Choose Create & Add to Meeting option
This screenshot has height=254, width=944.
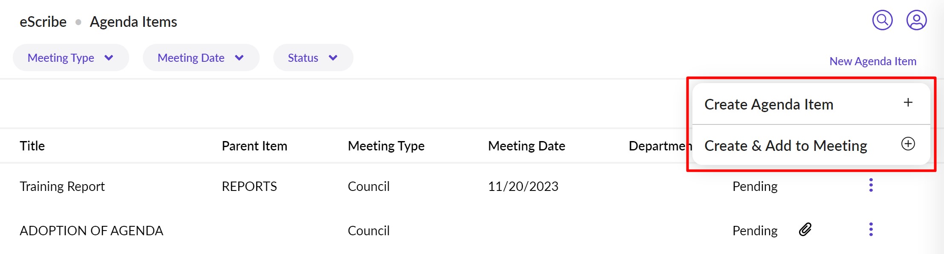click(785, 146)
